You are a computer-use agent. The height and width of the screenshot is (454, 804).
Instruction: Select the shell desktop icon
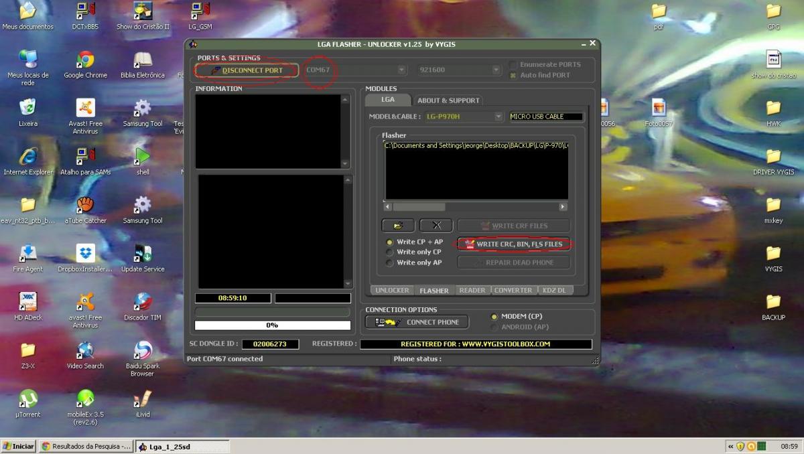(143, 161)
